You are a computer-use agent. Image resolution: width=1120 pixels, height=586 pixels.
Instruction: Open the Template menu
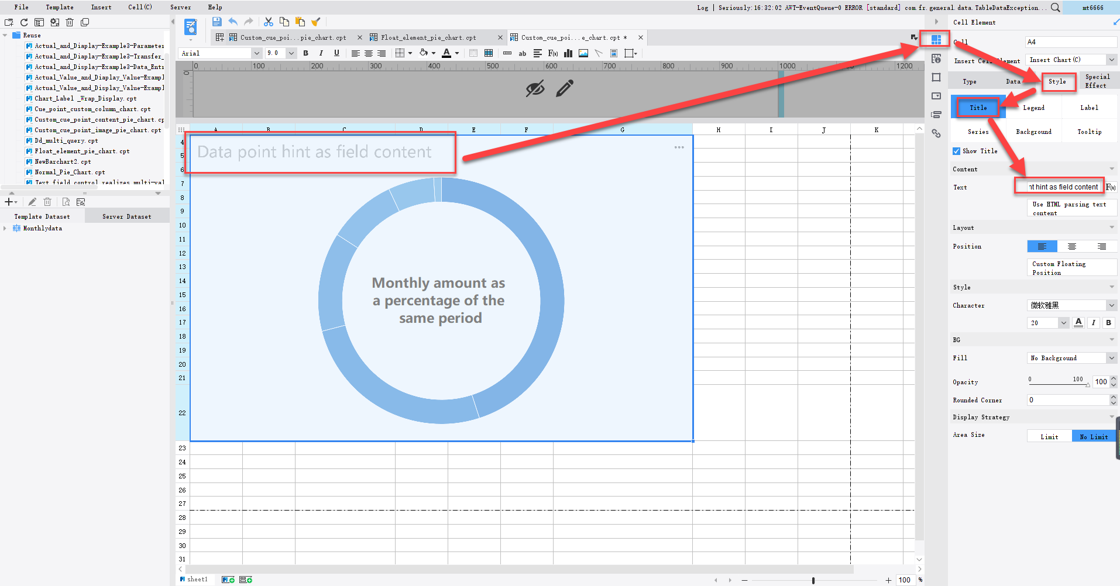(x=60, y=7)
